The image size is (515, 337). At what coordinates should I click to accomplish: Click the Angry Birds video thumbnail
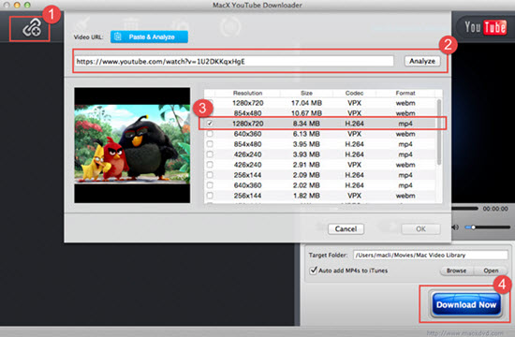pyautogui.click(x=132, y=145)
